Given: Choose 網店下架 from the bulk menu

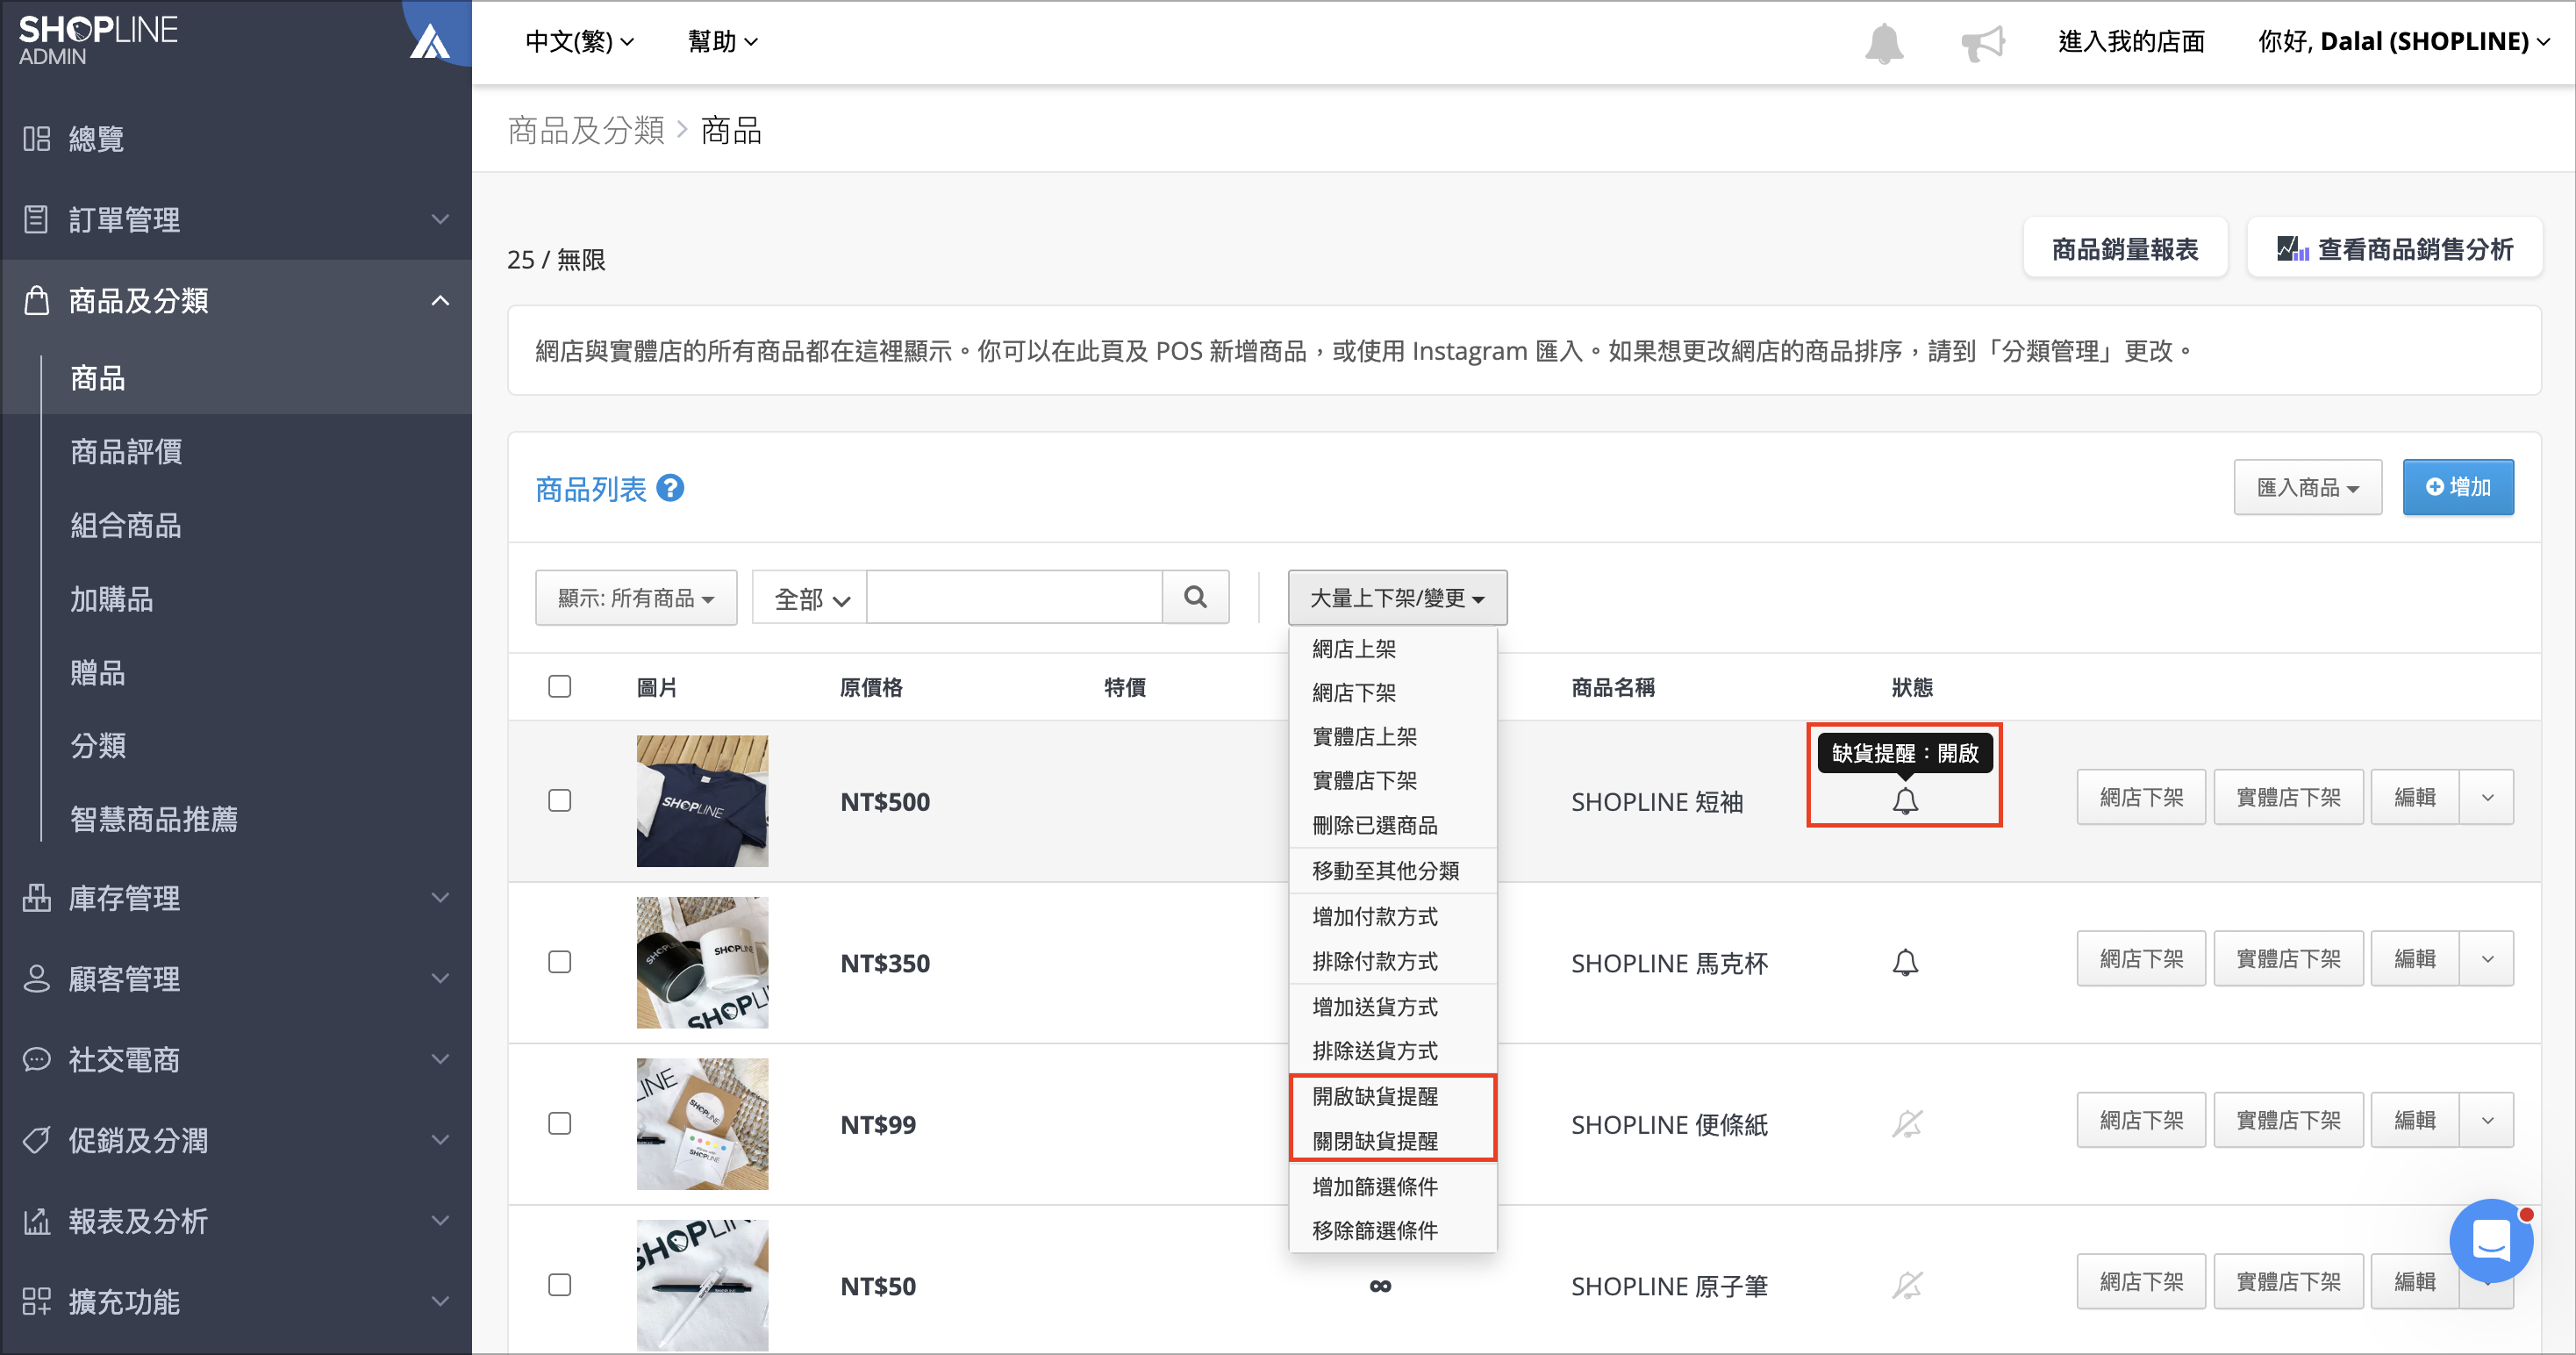Looking at the screenshot, I should click(x=1393, y=692).
